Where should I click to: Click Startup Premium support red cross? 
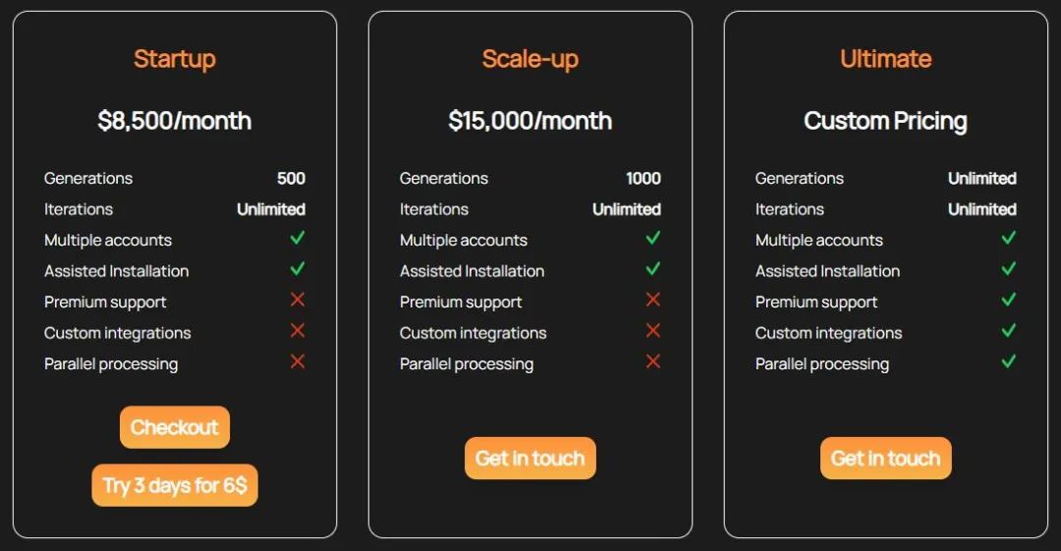(x=298, y=300)
